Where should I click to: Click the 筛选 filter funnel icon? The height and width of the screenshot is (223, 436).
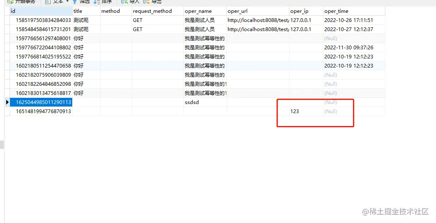pyautogui.click(x=74, y=2)
